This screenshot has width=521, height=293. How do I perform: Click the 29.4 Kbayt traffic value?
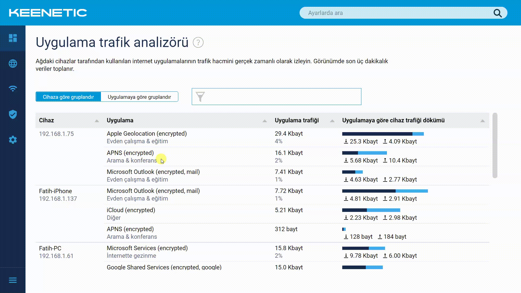[289, 134]
